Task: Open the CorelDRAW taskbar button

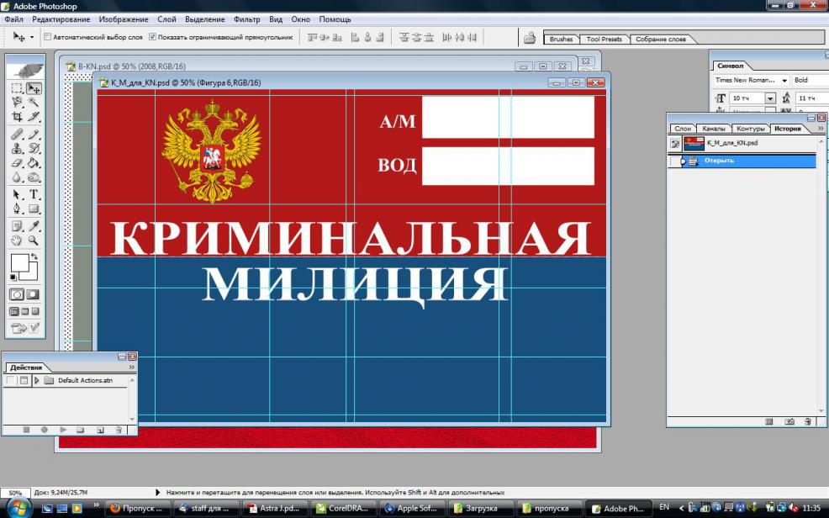Action: click(344, 509)
